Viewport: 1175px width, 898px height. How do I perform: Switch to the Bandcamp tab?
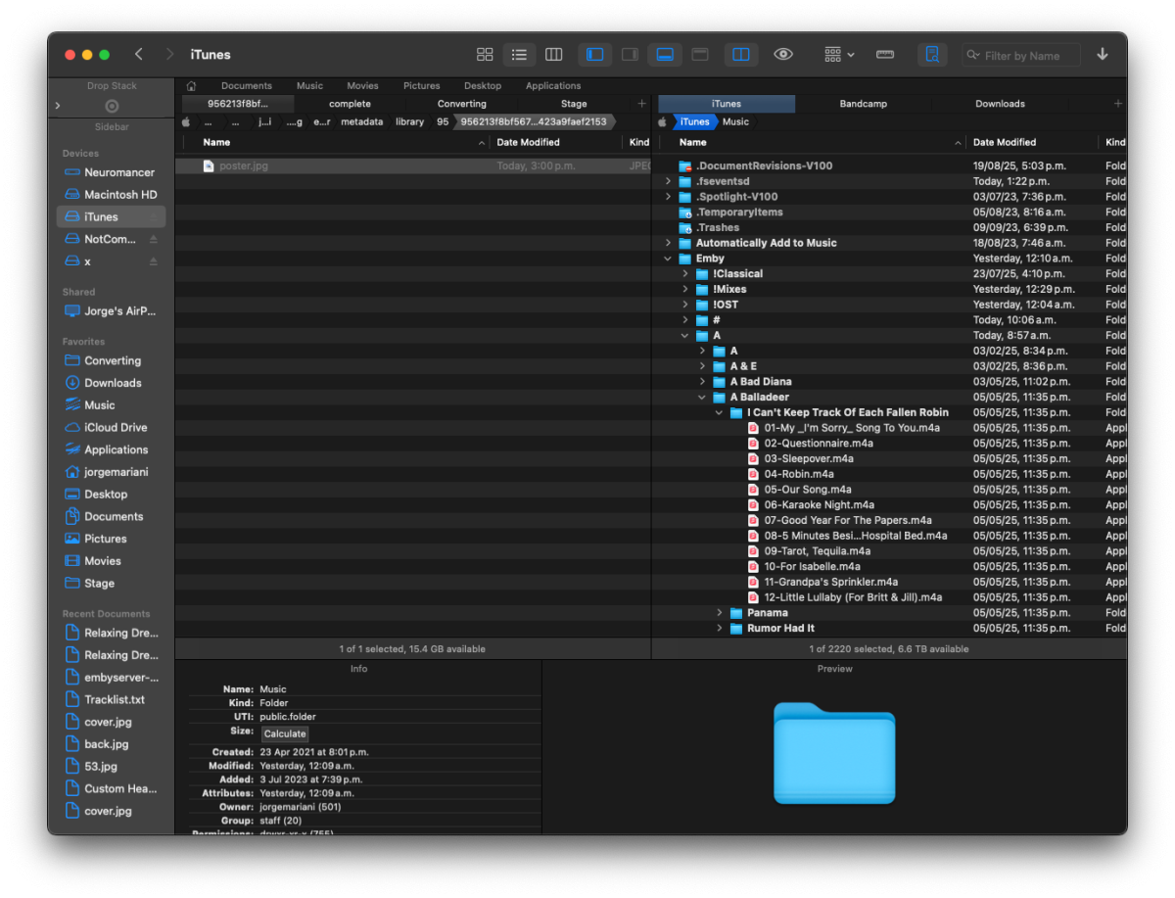click(x=863, y=104)
